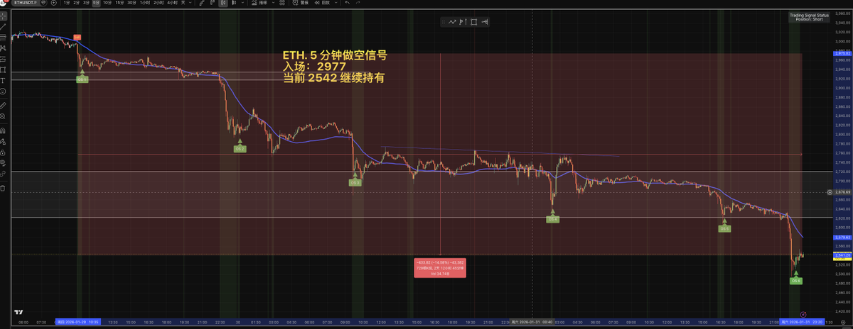Image resolution: width=853 pixels, height=329 pixels.
Task: Select the rectangle tool in floating toolbar
Action: [473, 22]
